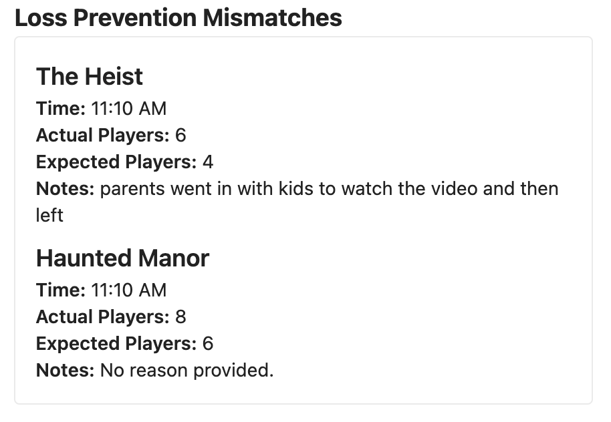Click Haunted Manor expected players value 6
This screenshot has height=422, width=611.
208,344
